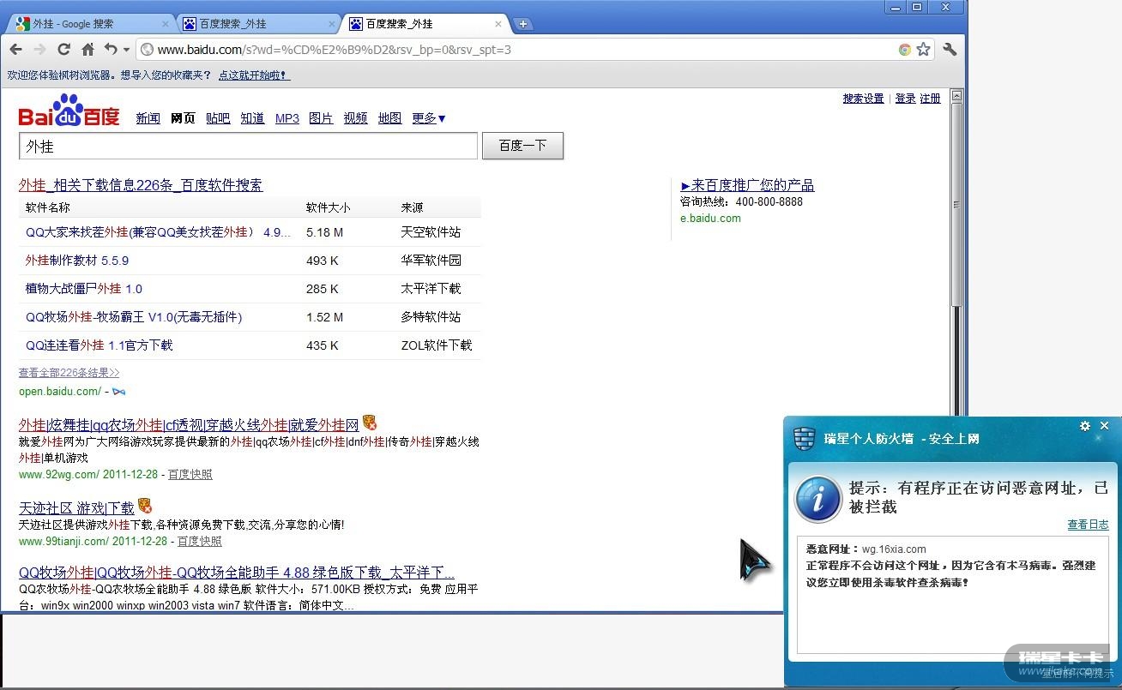
Task: Click the Rising firewall shield logo
Action: (804, 438)
